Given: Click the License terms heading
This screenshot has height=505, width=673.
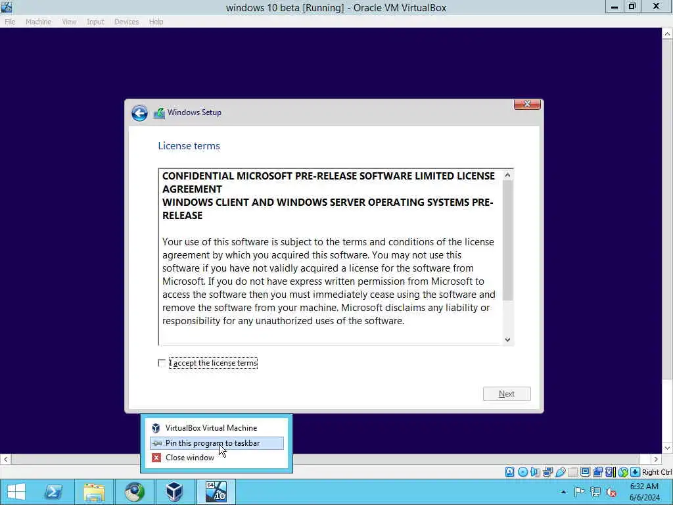Looking at the screenshot, I should [189, 146].
